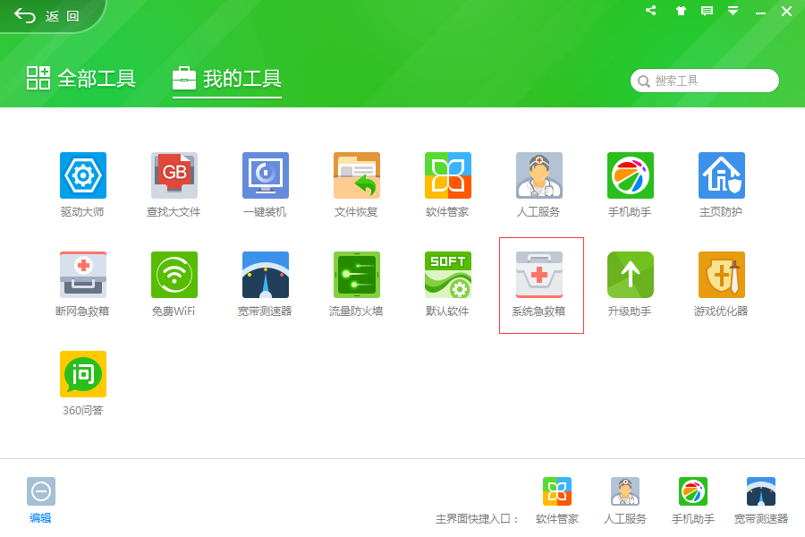Open 360问答 tool
This screenshot has width=805, height=537.
(x=82, y=373)
